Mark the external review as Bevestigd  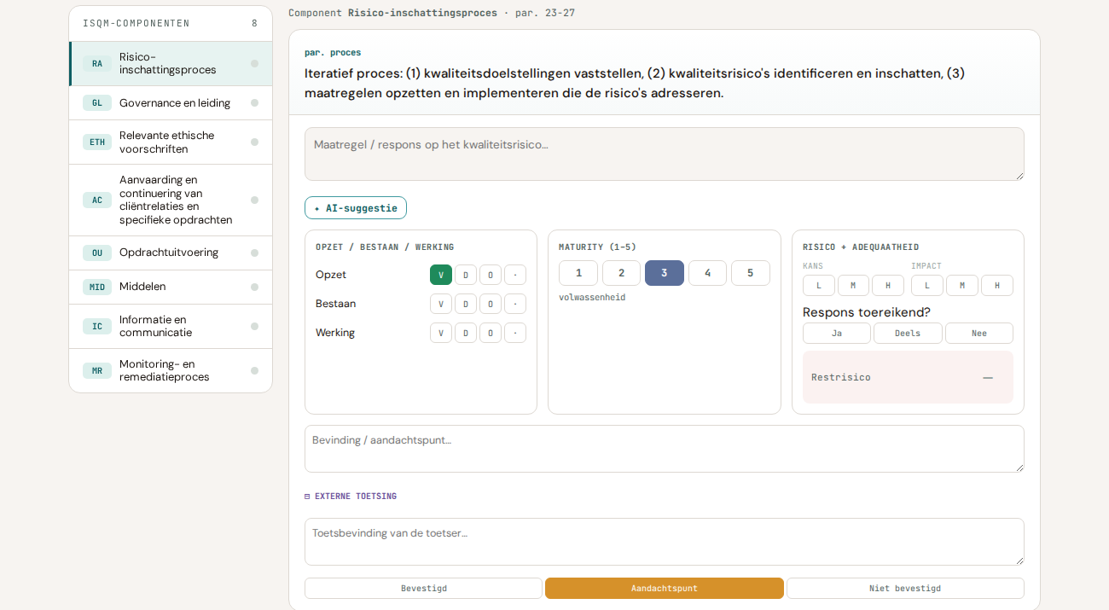pyautogui.click(x=424, y=589)
